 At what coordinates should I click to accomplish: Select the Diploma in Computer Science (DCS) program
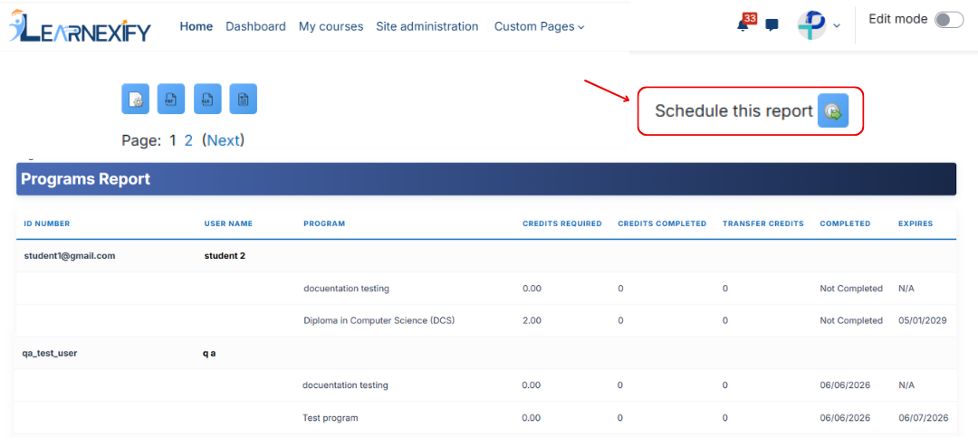(x=379, y=321)
